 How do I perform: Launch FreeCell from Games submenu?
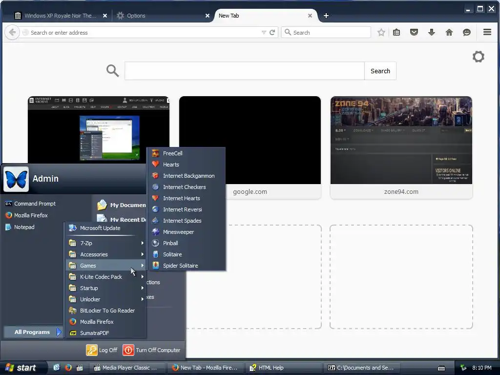186,153
